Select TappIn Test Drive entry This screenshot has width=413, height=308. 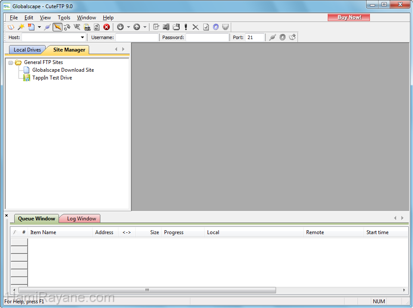(52, 78)
